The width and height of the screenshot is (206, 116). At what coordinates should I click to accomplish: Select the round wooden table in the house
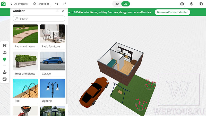(x=134, y=62)
